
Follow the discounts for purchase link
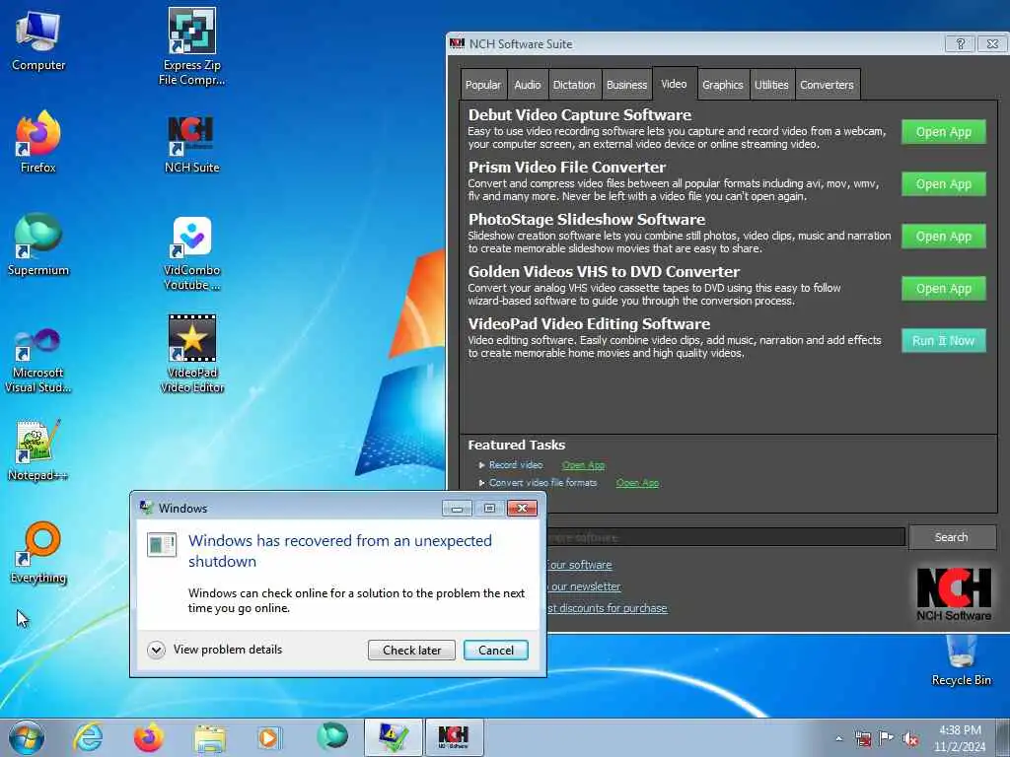pyautogui.click(x=608, y=608)
